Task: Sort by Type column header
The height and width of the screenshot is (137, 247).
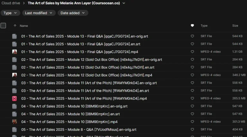Action: (204, 26)
